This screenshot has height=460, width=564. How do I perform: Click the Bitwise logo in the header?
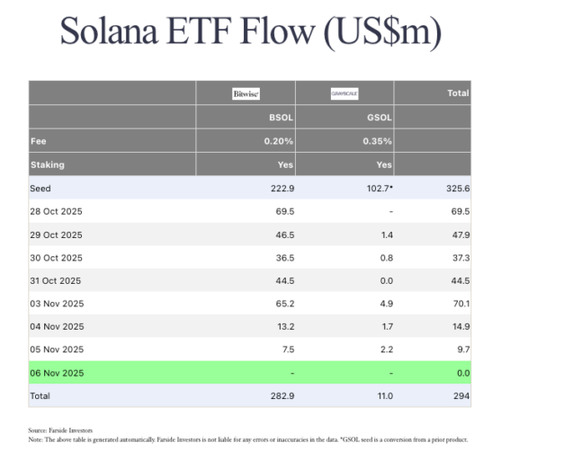(246, 93)
